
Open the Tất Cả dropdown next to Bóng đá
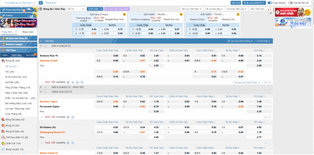76,9
